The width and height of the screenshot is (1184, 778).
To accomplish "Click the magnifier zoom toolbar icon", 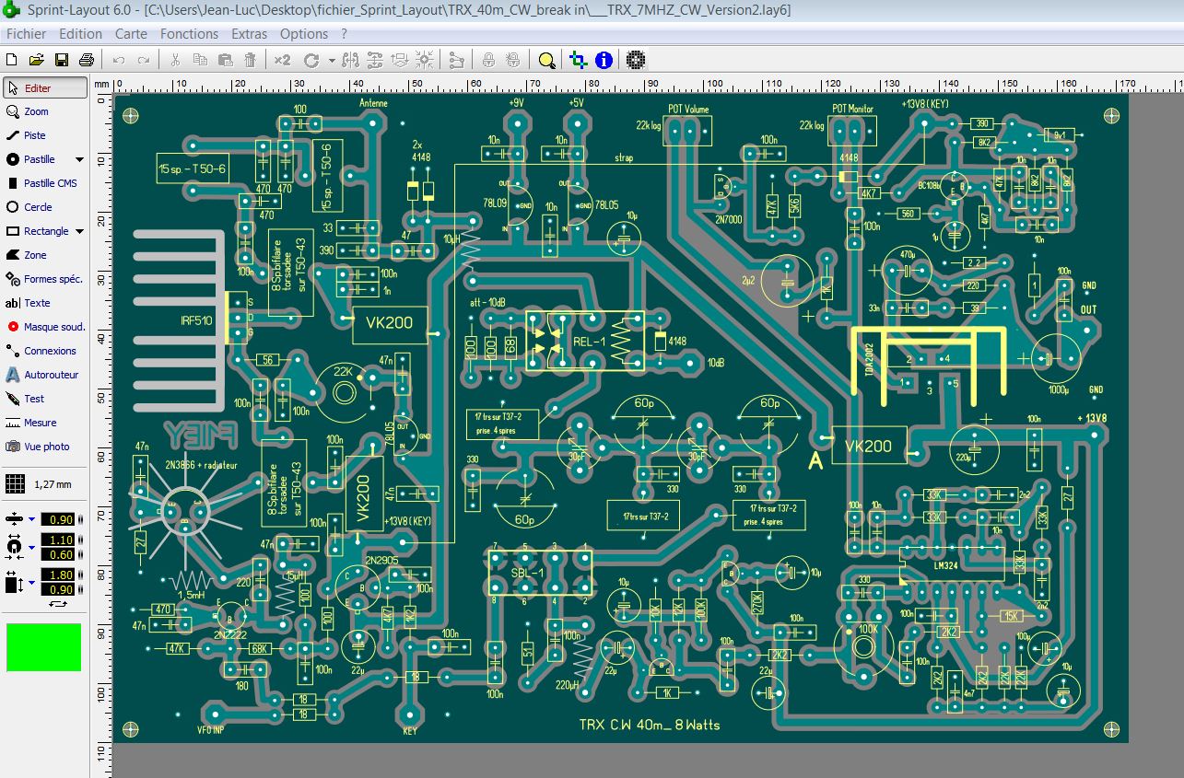I will pyautogui.click(x=546, y=60).
